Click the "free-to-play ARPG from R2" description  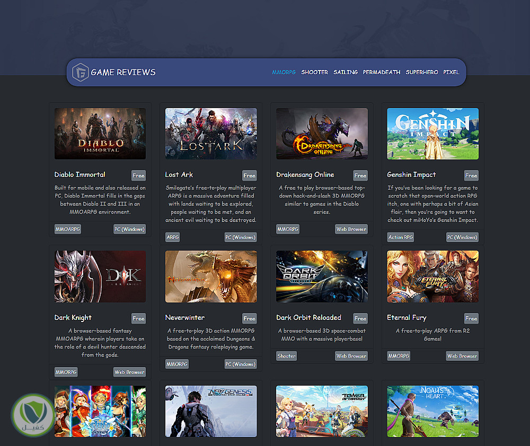(432, 335)
